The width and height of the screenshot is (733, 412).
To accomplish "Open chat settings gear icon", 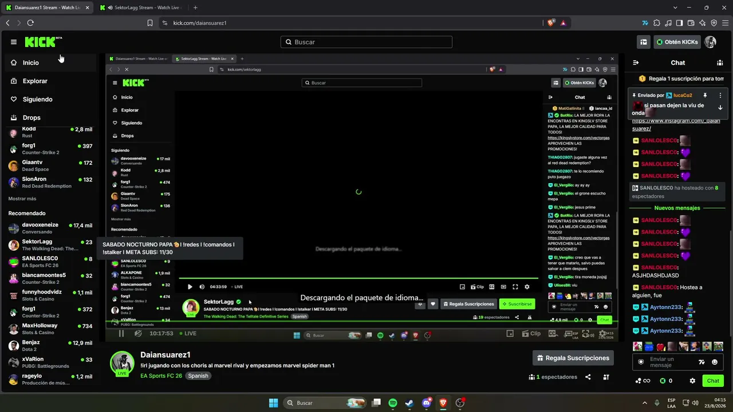I will point(692,381).
